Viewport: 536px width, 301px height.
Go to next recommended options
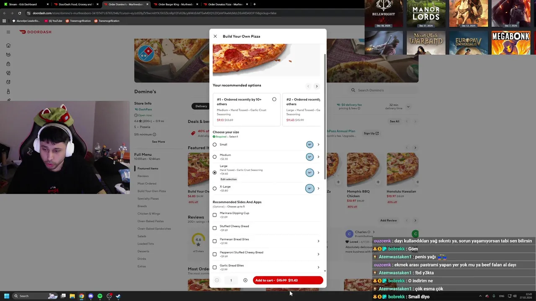tap(317, 86)
